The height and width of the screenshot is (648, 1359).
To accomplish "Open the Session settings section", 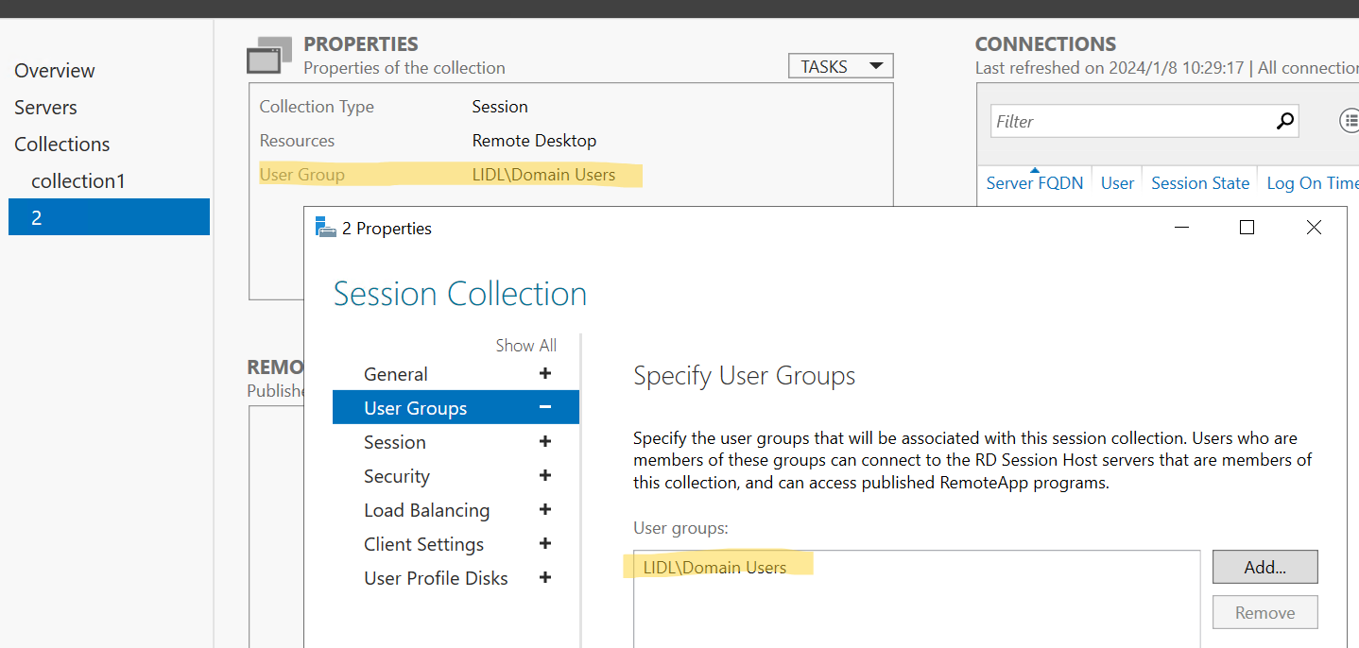I will tap(395, 442).
